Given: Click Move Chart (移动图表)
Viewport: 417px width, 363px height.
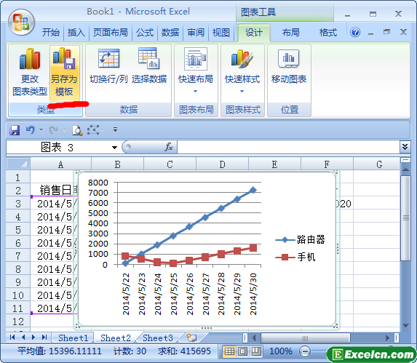Looking at the screenshot, I should 289,66.
